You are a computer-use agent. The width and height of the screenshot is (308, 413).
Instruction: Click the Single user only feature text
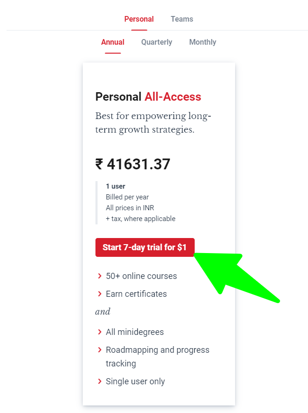tap(135, 381)
